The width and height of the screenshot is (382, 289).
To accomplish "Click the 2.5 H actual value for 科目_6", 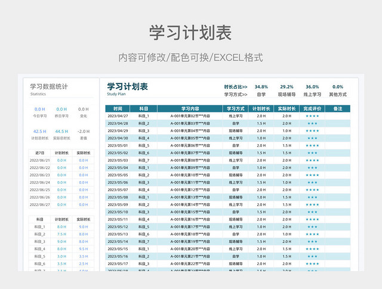I will point(84,264).
